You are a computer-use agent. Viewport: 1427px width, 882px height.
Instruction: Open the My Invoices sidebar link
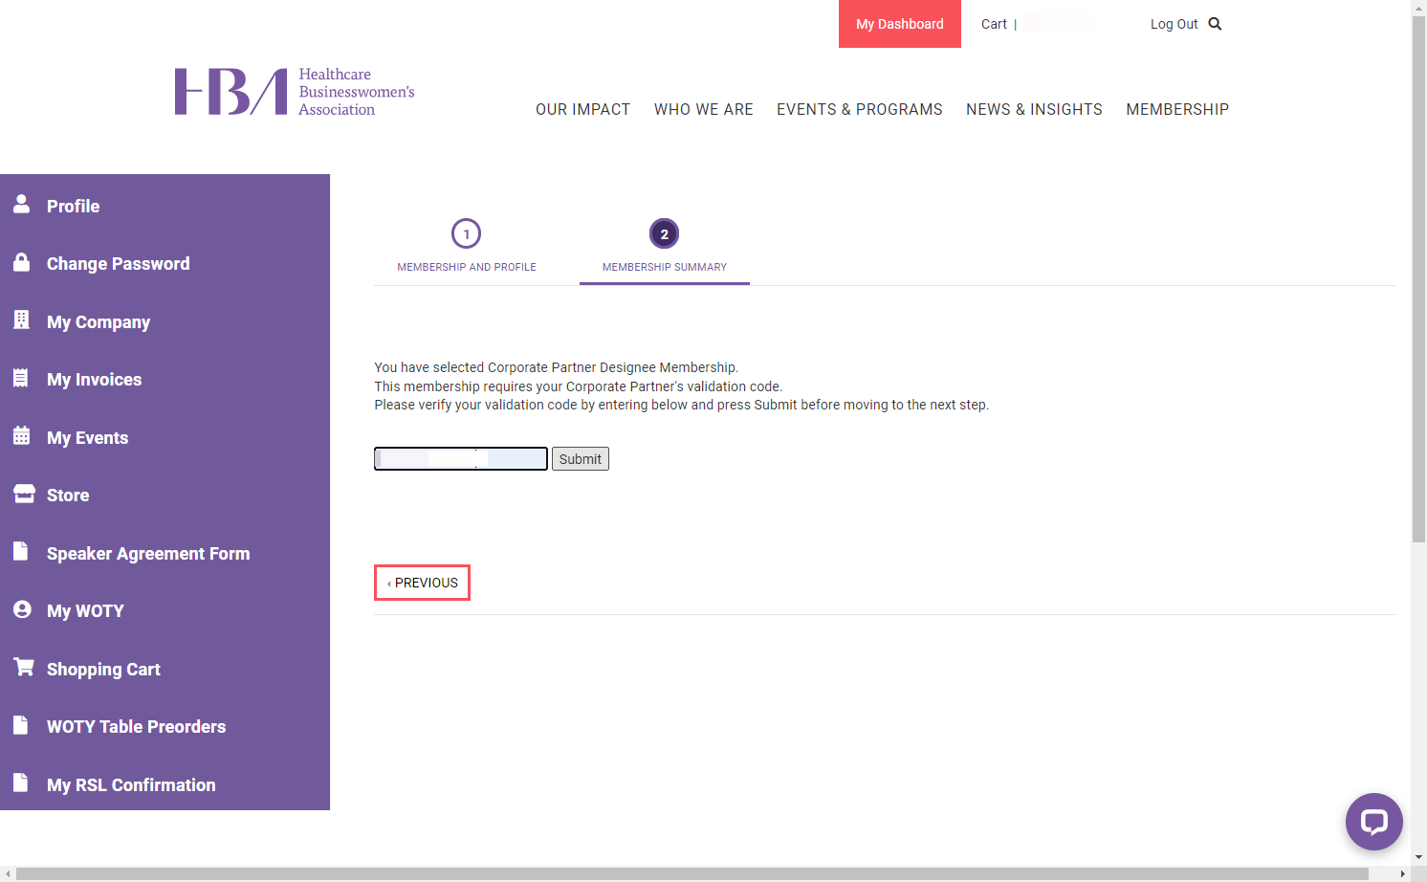(94, 380)
